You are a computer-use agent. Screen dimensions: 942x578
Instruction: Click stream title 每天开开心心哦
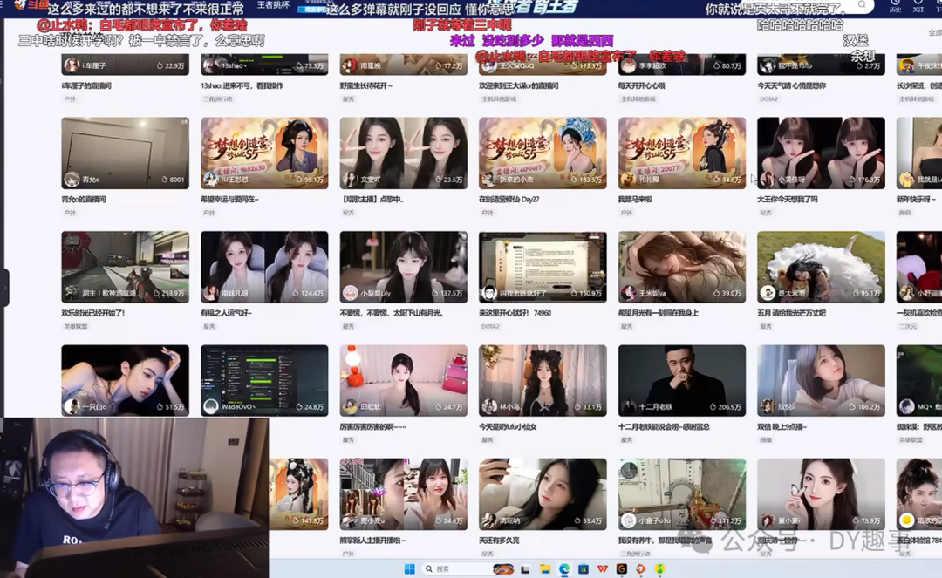click(x=643, y=85)
